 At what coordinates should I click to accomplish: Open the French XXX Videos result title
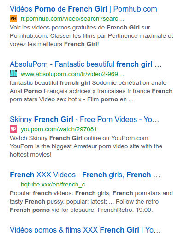85,175
